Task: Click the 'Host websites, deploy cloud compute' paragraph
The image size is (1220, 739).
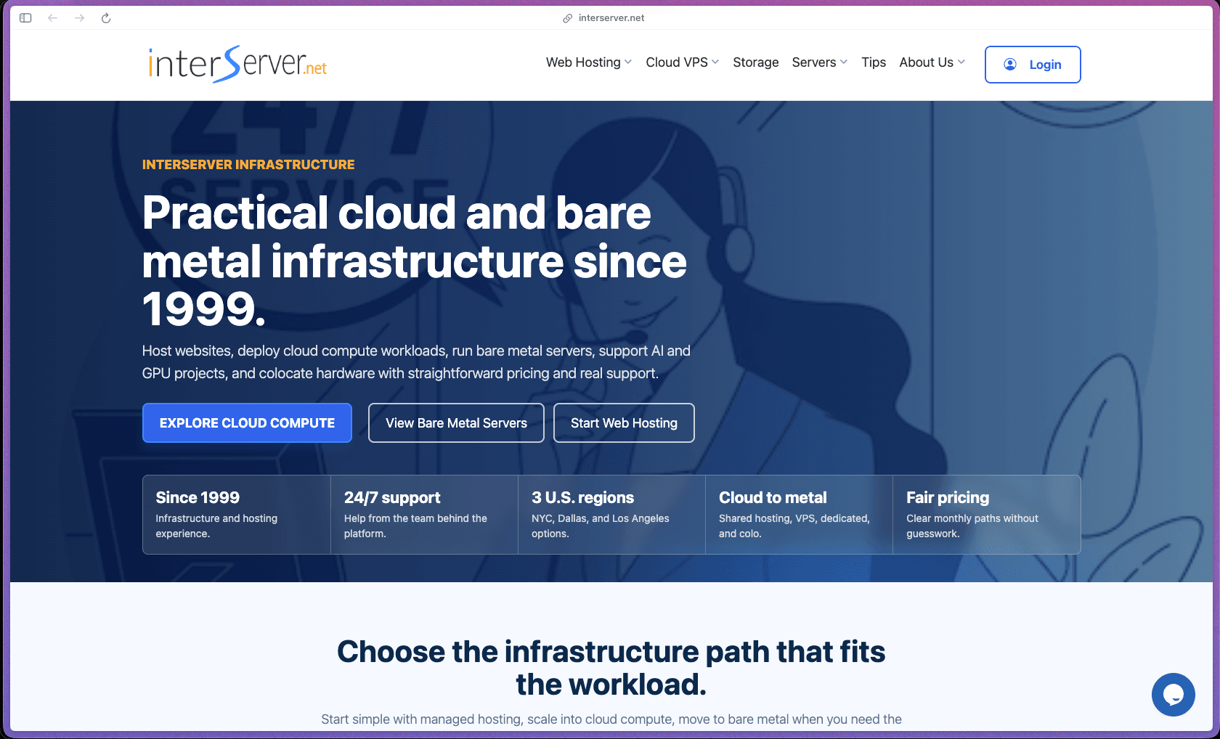Action: [x=416, y=362]
